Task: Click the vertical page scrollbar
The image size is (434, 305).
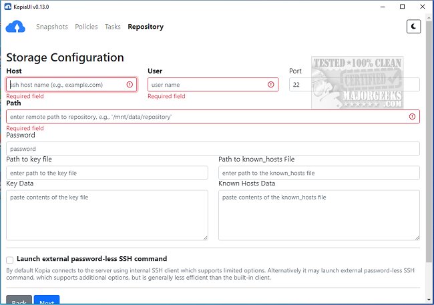Action: point(429,133)
